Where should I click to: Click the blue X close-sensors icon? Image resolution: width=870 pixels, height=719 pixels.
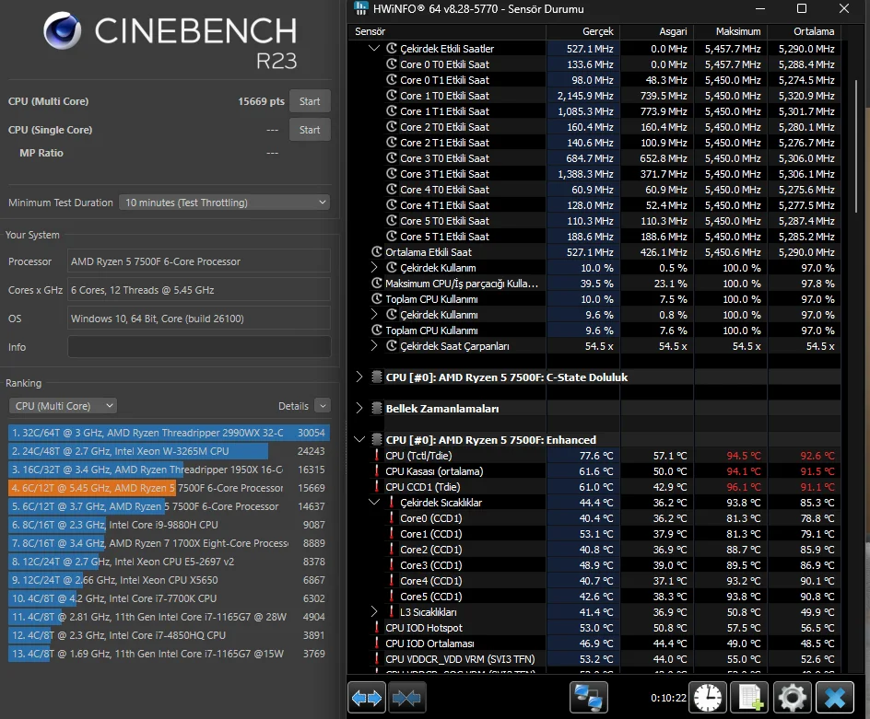click(x=834, y=698)
